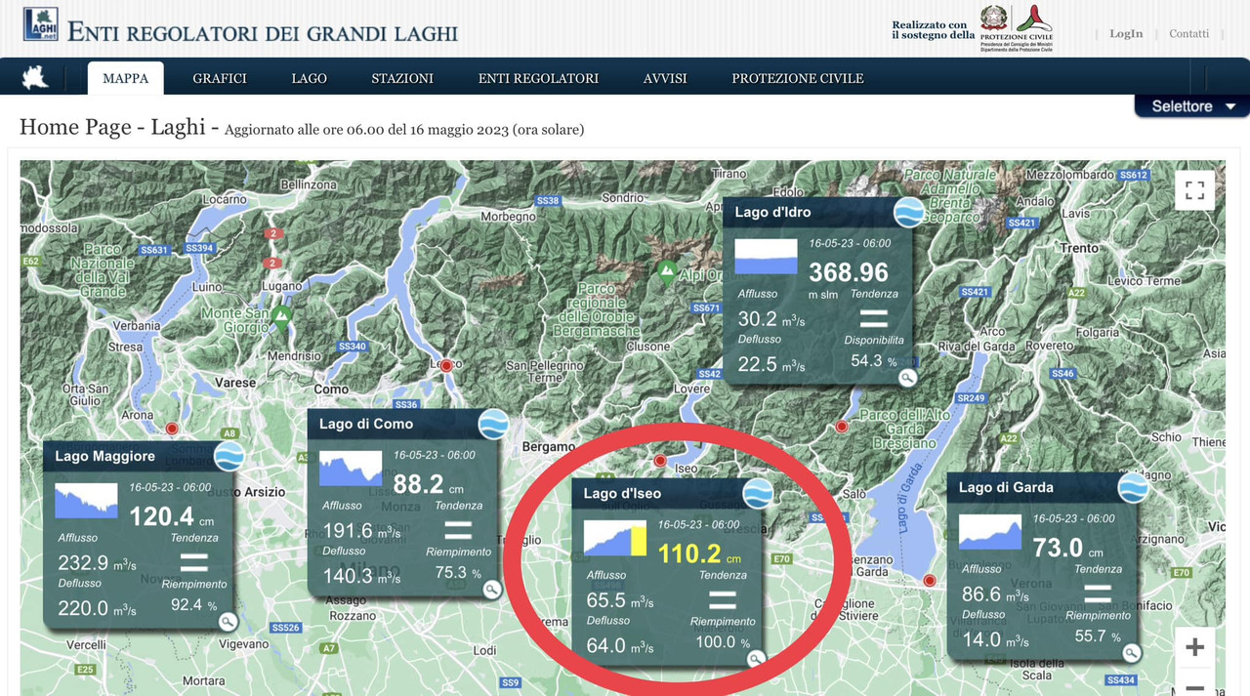Image resolution: width=1250 pixels, height=696 pixels.
Task: Click the red marker left of Bresciano
Action: (x=842, y=427)
